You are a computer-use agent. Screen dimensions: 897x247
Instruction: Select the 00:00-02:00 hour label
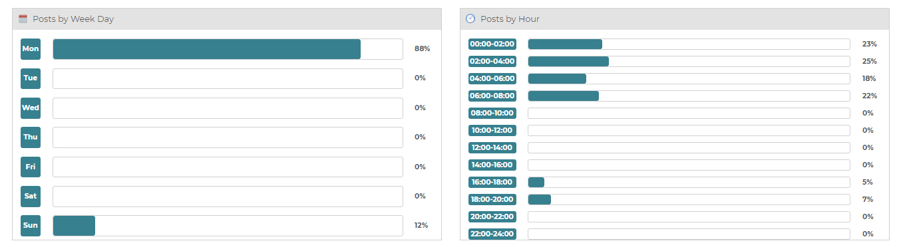click(492, 44)
